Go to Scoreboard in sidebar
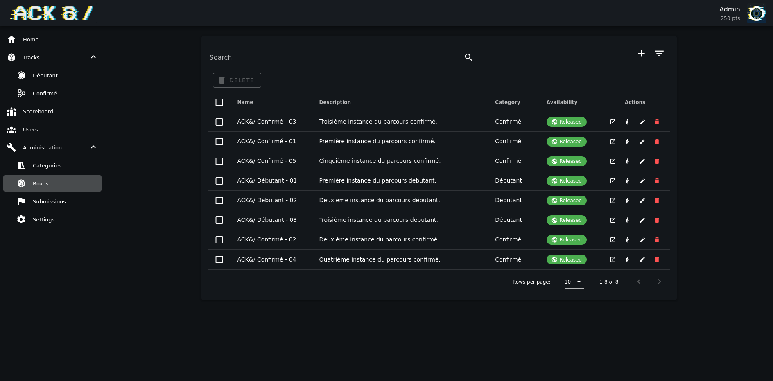This screenshot has height=381, width=773. (38, 111)
